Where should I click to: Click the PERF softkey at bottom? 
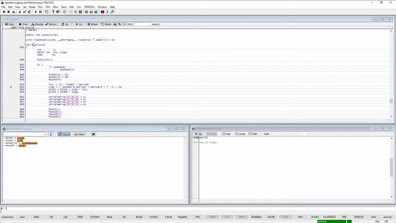[80, 217]
